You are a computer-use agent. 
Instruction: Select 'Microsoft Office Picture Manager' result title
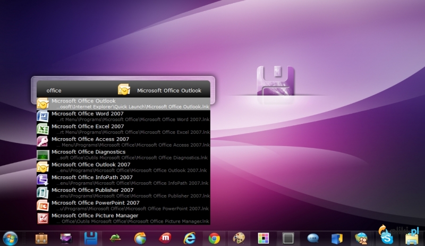pos(95,216)
